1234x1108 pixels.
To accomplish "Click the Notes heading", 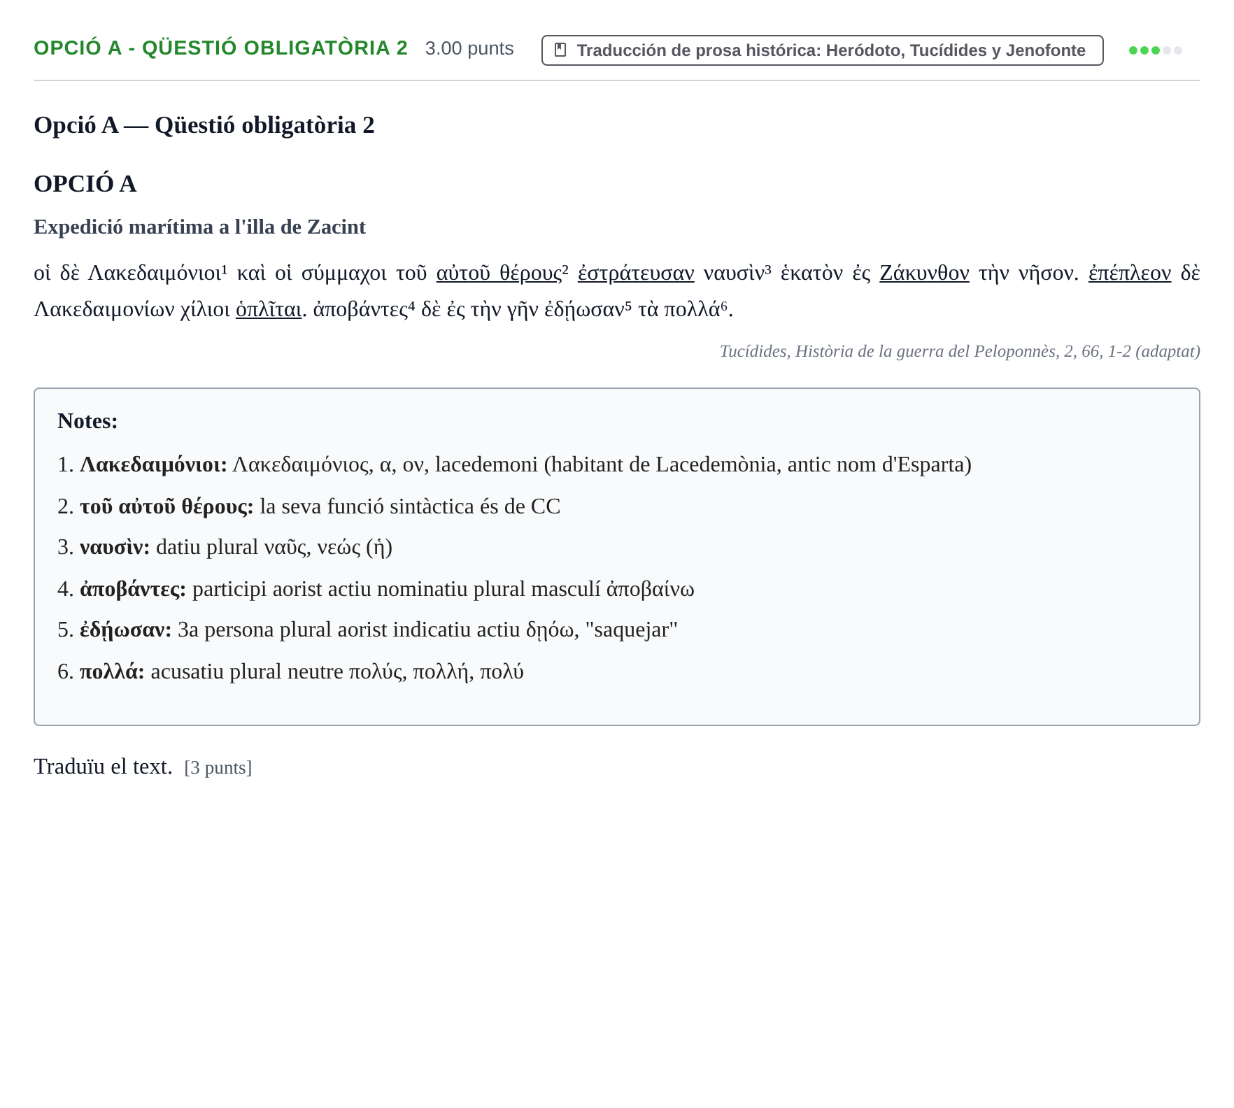I will tap(87, 421).
